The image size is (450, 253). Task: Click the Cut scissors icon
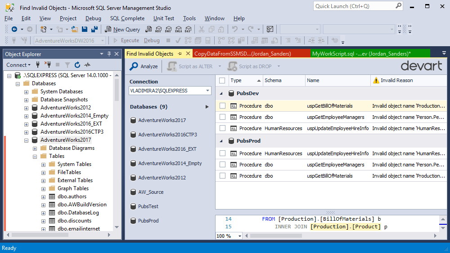tap(202, 29)
